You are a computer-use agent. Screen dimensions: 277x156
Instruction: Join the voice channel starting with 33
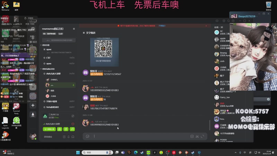[x=59, y=101]
